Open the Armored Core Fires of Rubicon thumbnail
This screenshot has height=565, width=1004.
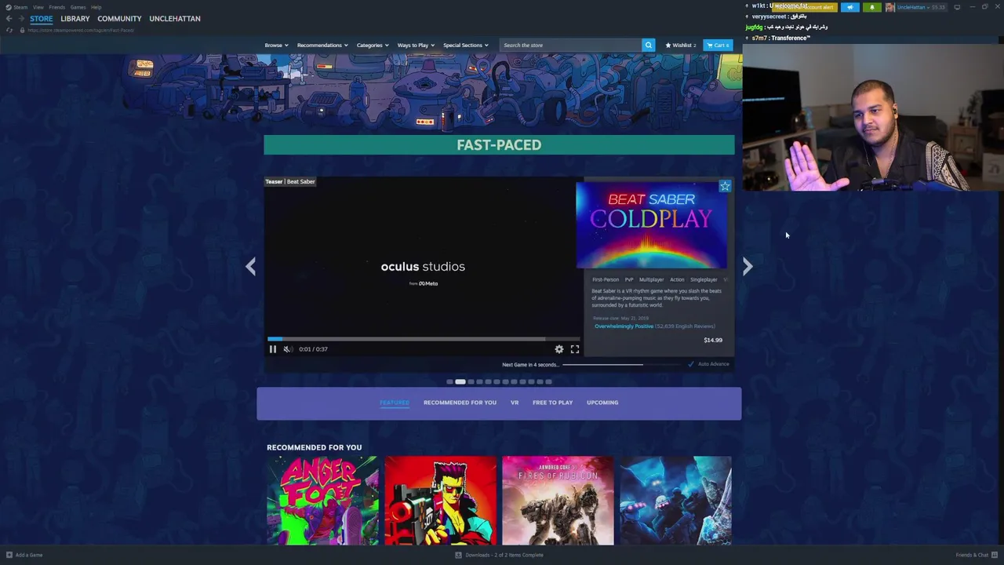[x=558, y=501]
